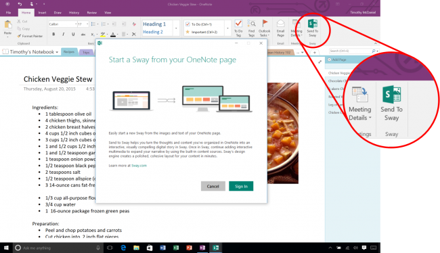Viewport: 440px width, 253px height.
Task: Expand the Meeting Details dropdown
Action: (x=296, y=28)
